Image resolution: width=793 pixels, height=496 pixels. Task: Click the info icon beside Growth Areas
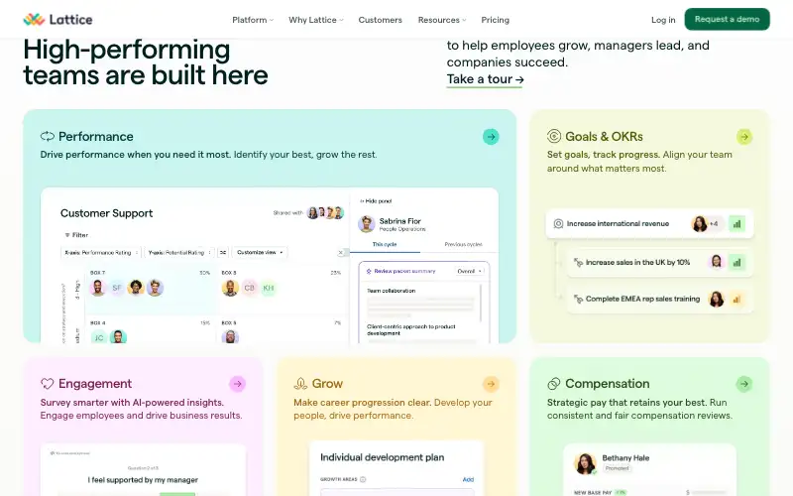point(363,479)
